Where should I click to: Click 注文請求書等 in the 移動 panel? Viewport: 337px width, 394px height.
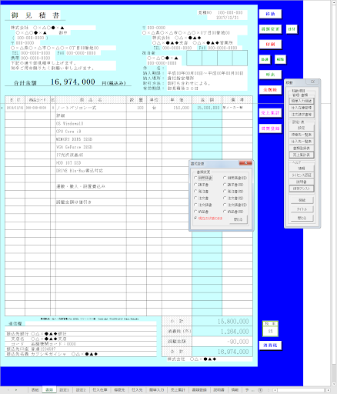302,115
